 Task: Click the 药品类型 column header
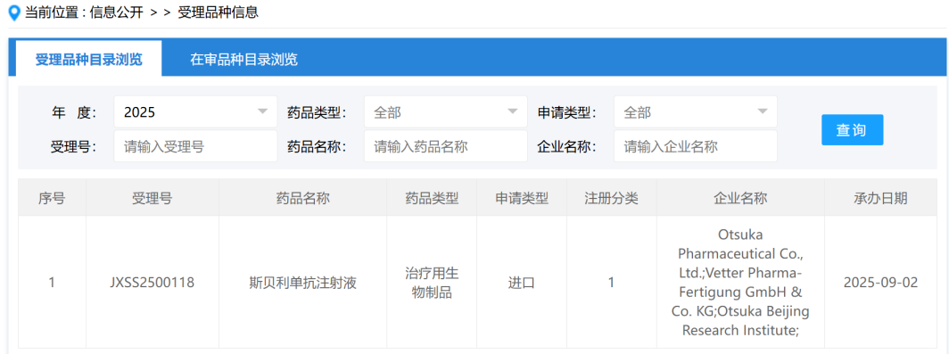[432, 198]
